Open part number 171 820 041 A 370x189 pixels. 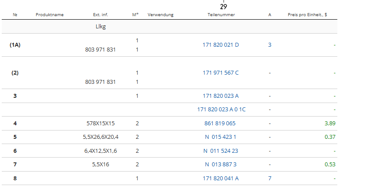click(x=221, y=179)
